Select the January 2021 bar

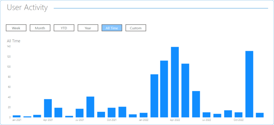click(x=17, y=116)
